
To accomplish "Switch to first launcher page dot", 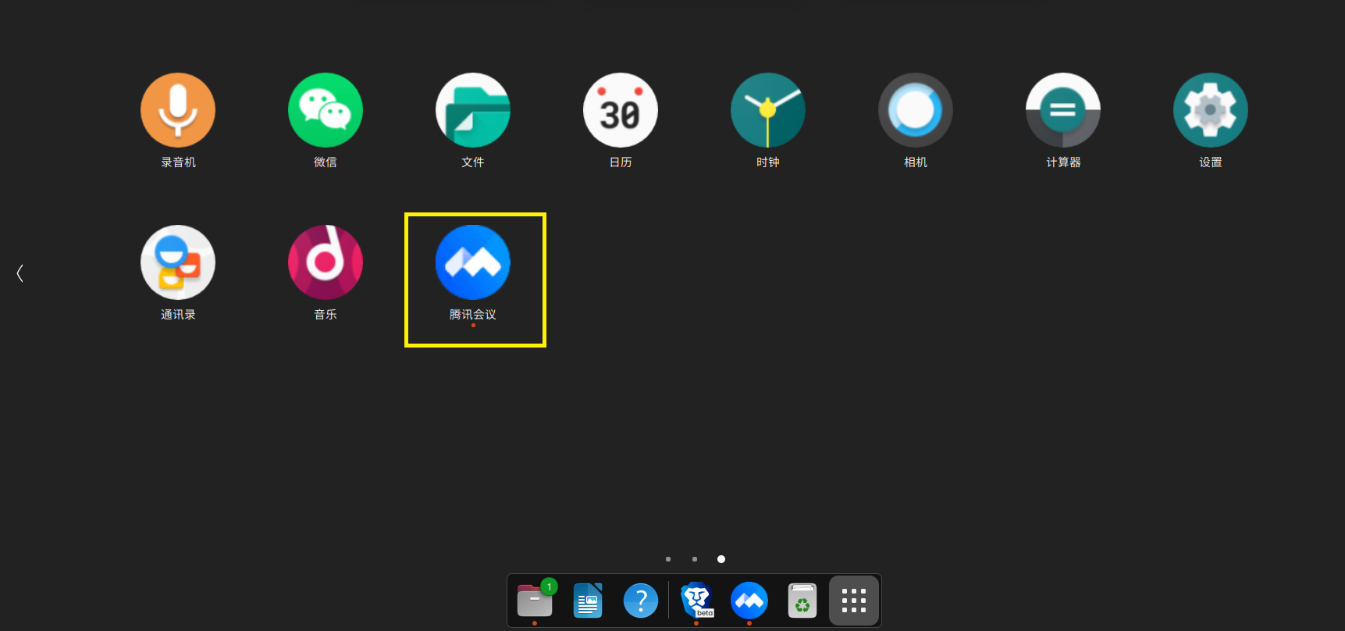I will tap(668, 559).
